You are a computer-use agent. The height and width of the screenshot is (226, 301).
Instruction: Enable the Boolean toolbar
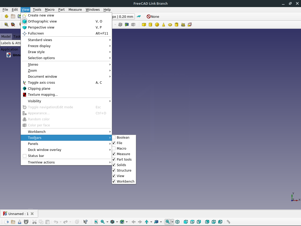pos(123,137)
